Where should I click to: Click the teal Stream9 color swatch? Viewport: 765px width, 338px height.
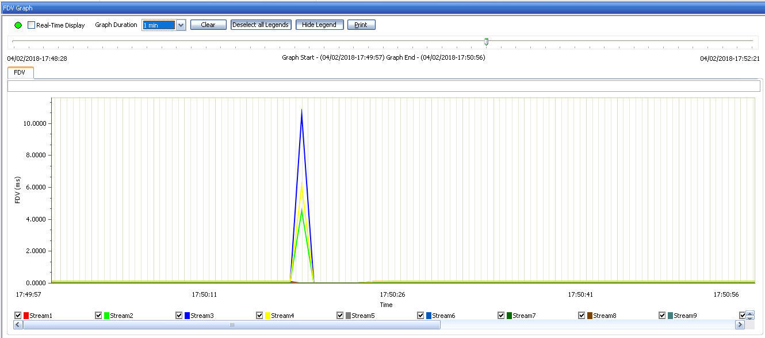point(671,316)
